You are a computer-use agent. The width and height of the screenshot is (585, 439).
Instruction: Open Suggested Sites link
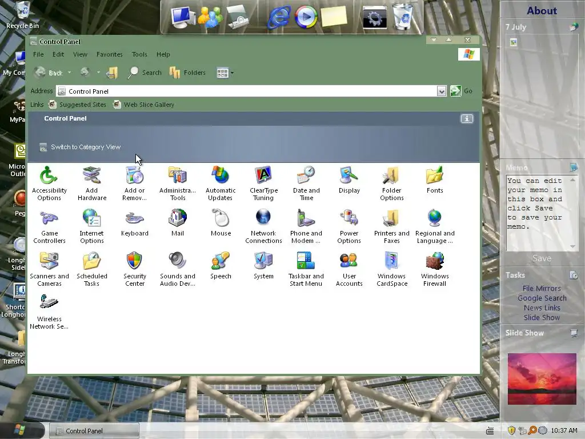tap(78, 105)
